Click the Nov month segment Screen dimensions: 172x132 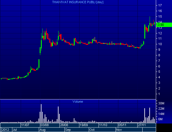click(129, 130)
